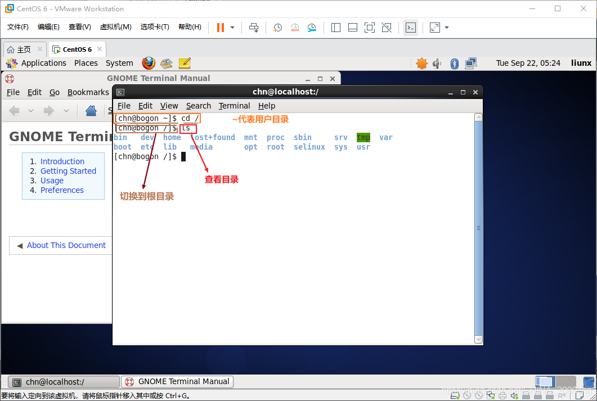Select the first workspace in switcher
Image resolution: width=597 pixels, height=401 pixels.
click(x=545, y=381)
